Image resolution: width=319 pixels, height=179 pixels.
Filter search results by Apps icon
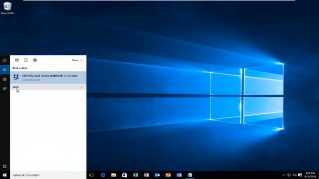[17, 60]
